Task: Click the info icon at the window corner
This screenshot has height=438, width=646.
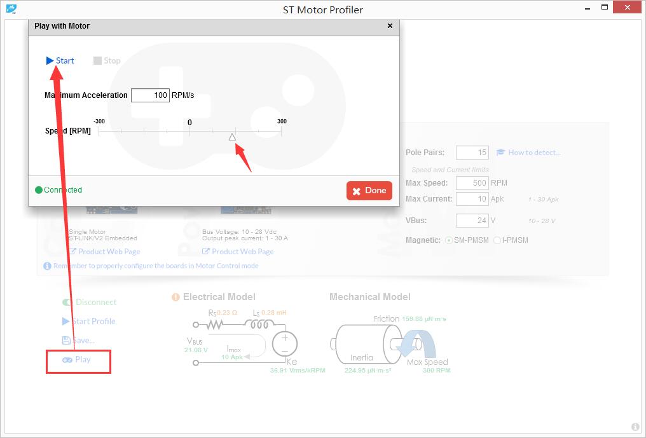Action: click(635, 427)
